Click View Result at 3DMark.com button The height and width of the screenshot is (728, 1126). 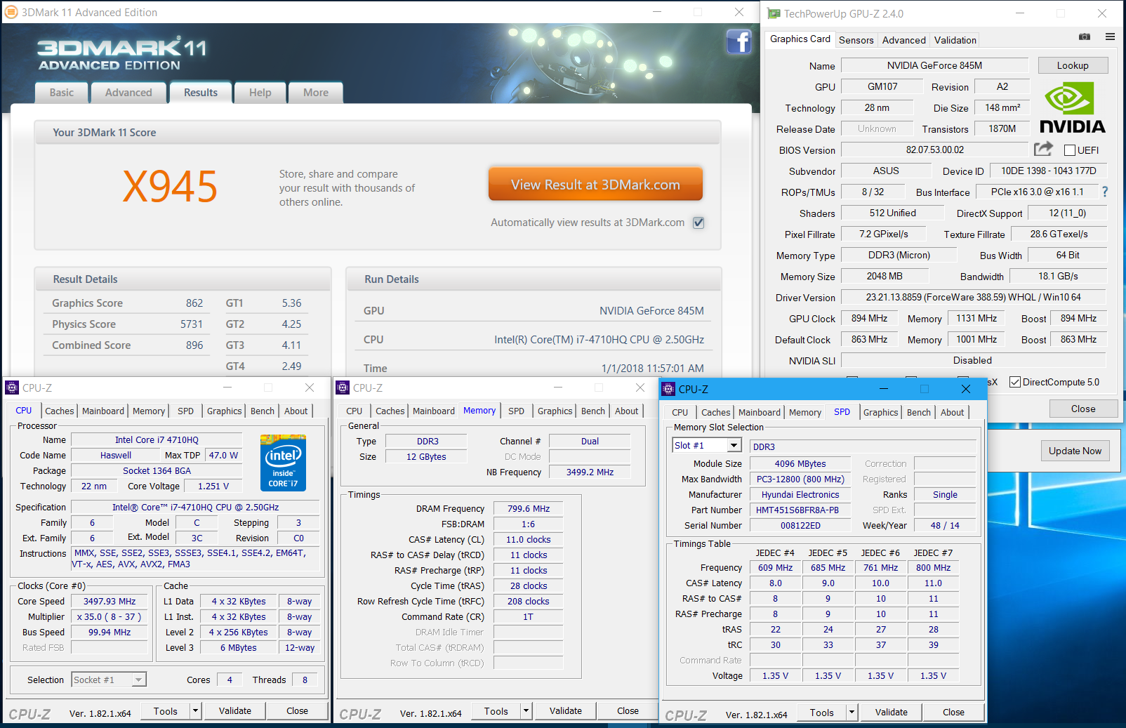(595, 185)
